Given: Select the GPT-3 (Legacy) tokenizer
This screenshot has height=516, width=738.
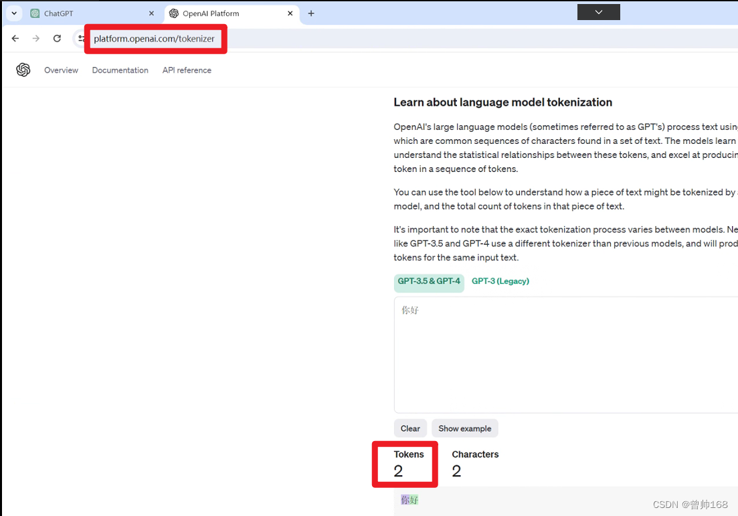Looking at the screenshot, I should [x=500, y=281].
